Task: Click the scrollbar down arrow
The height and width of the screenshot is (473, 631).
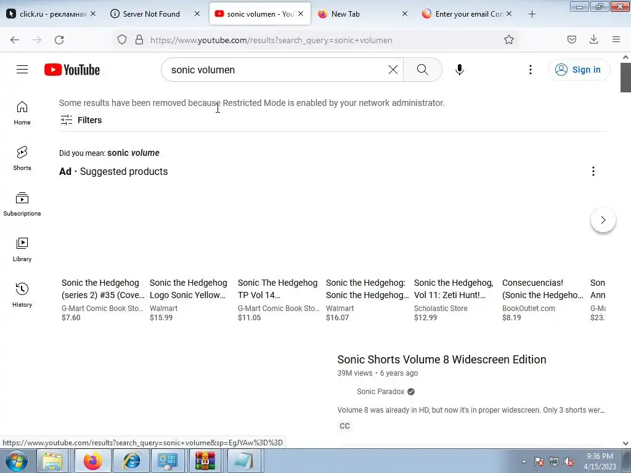Action: pyautogui.click(x=626, y=443)
